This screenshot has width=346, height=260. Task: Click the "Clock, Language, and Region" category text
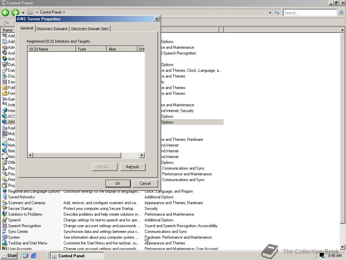[x=169, y=191]
